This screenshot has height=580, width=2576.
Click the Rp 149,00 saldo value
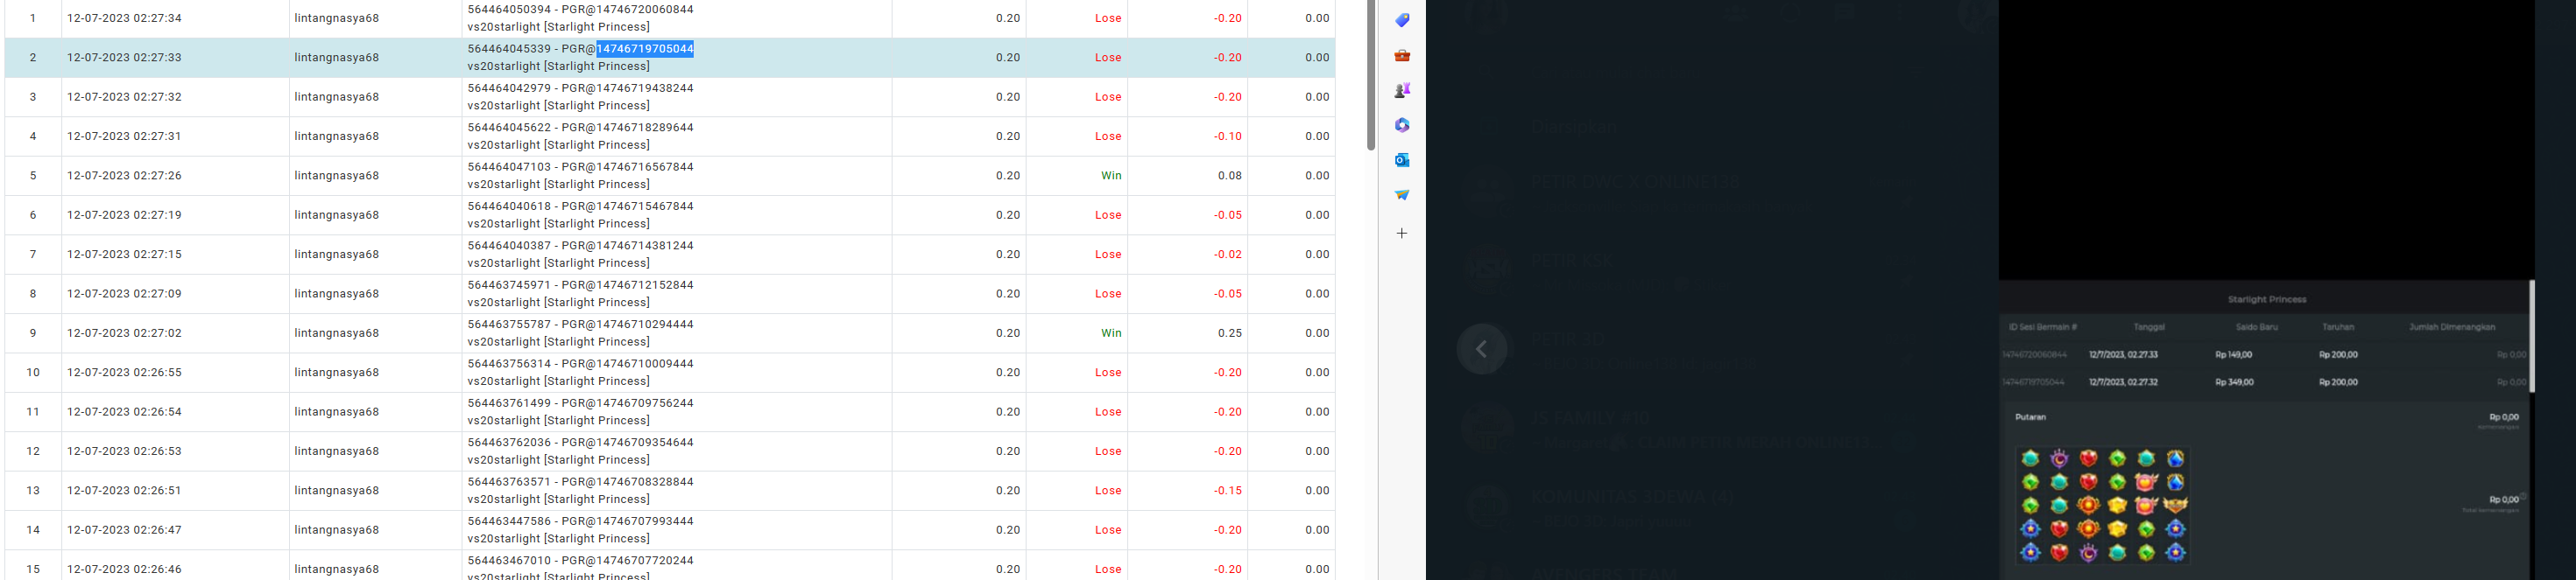(2234, 354)
